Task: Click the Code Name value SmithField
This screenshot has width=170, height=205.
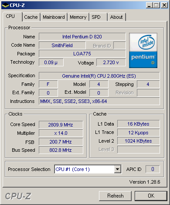Action: 62,45
